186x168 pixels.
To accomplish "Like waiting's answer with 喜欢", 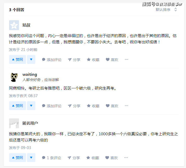I will tap(112, 106).
